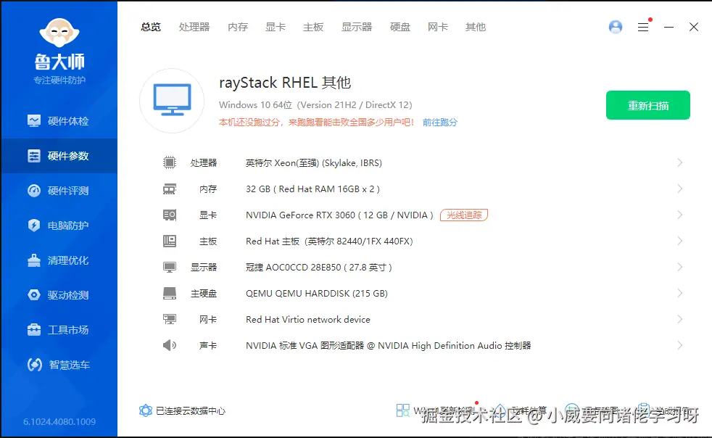
Task: Click the 内存 RAM icon
Action: point(170,189)
